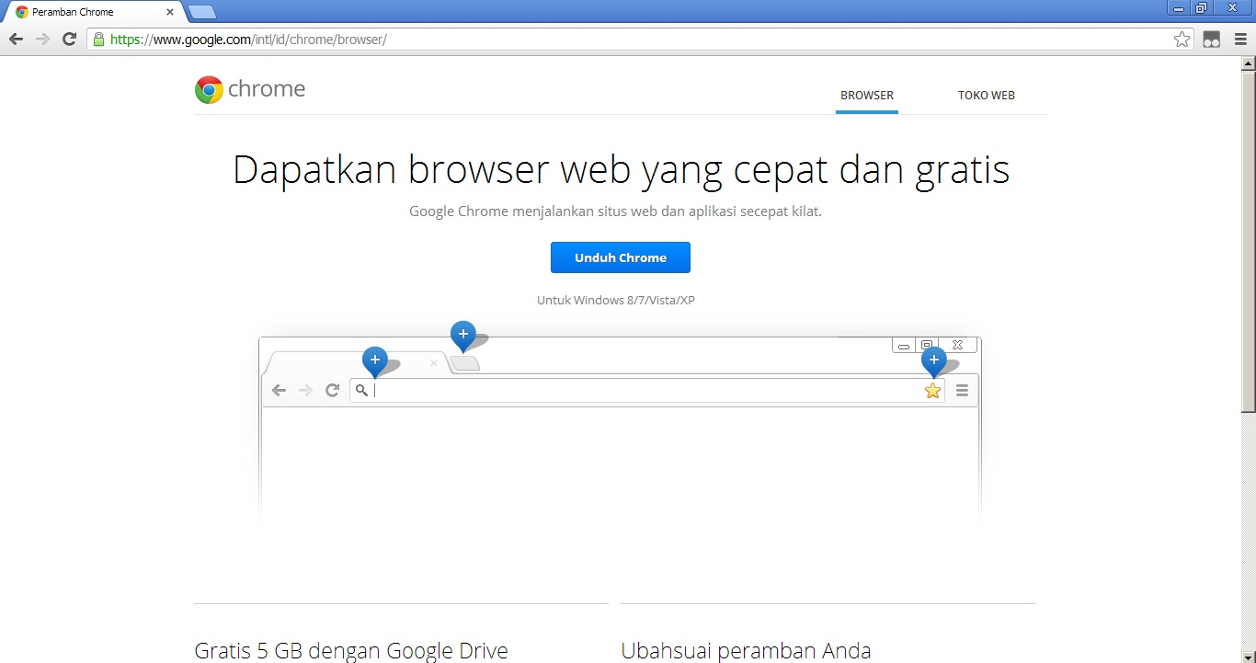This screenshot has width=1256, height=663.
Task: Click the extension icon beside the bookmark star
Action: (1212, 40)
